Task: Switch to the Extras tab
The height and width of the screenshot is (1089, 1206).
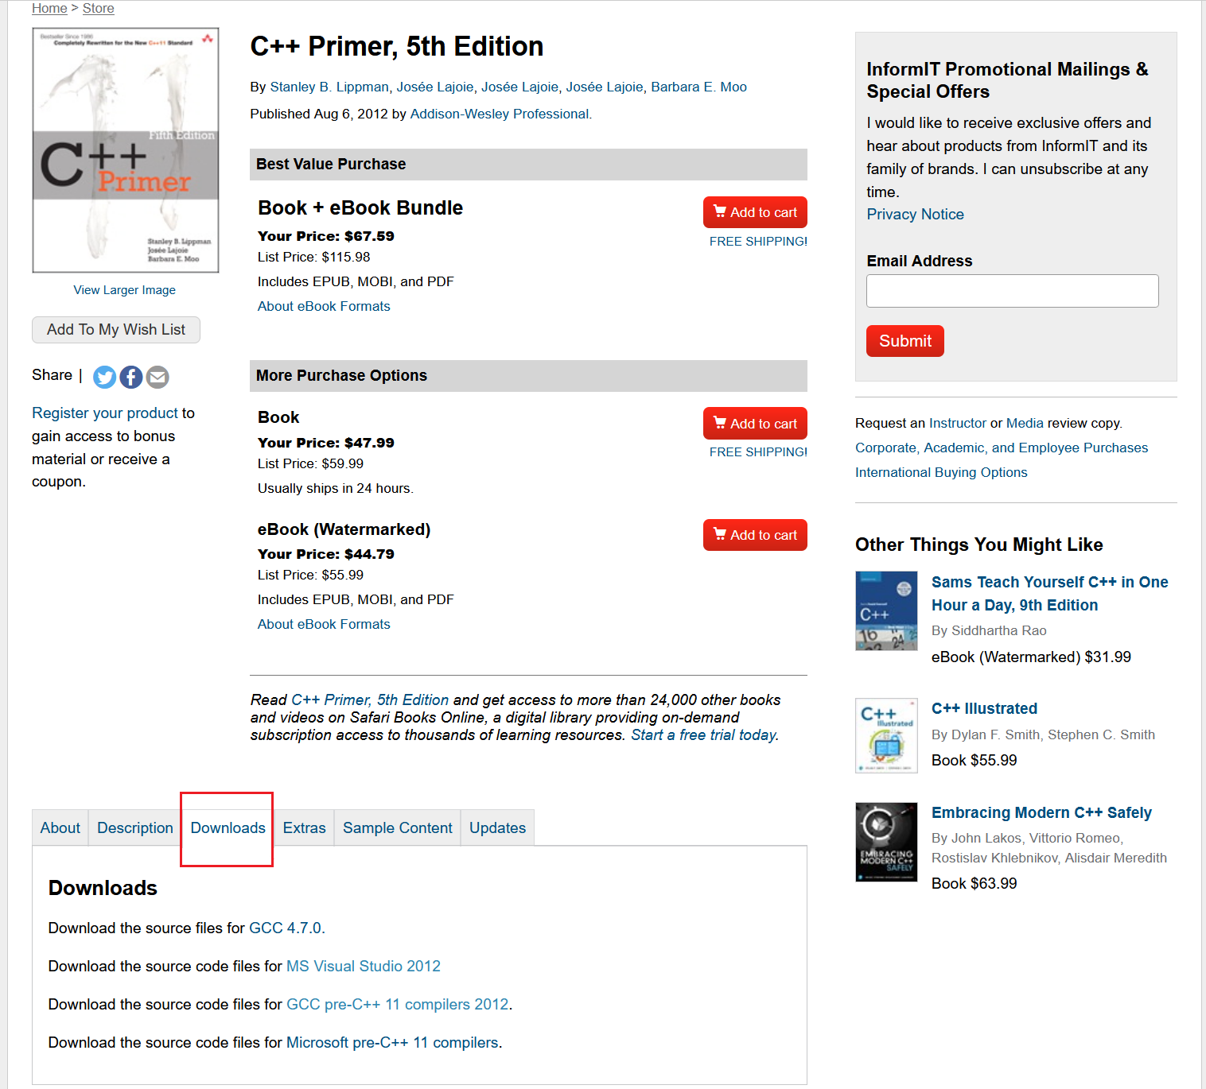Action: [x=305, y=827]
